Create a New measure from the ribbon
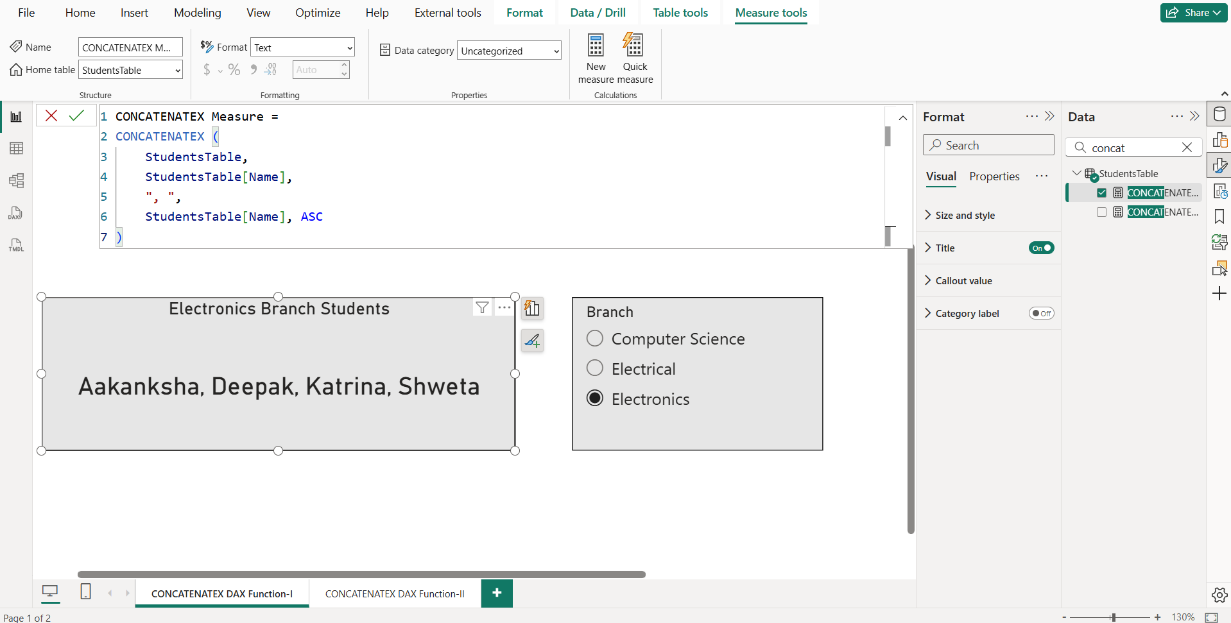 coord(596,58)
